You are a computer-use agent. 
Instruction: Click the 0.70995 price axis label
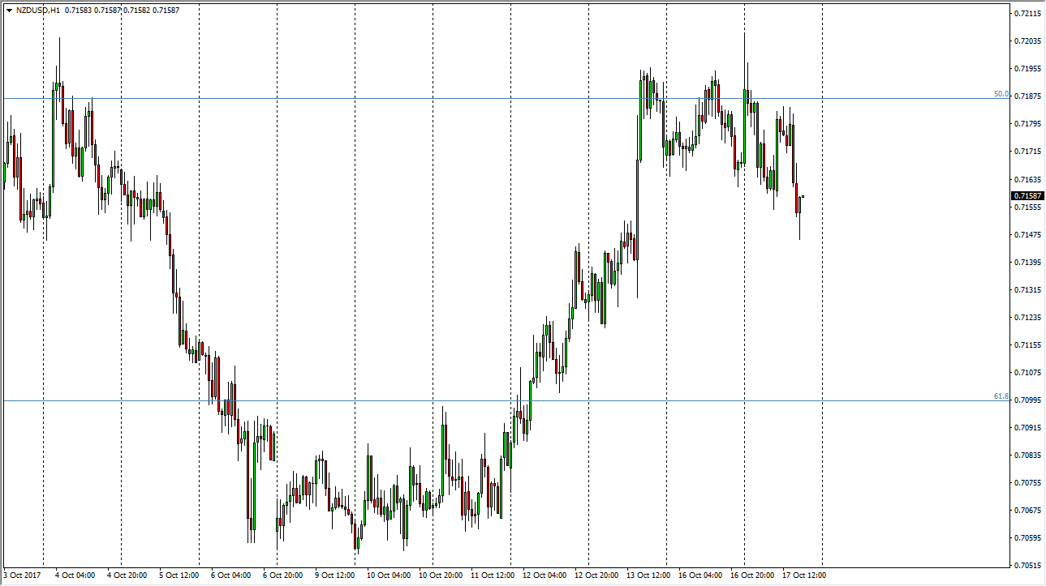click(1027, 400)
